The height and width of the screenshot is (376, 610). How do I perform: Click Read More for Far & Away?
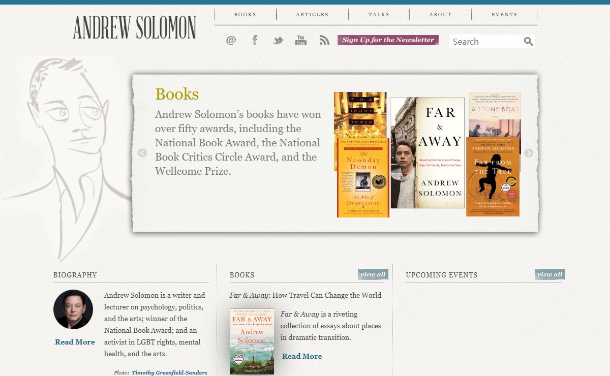pyautogui.click(x=302, y=356)
